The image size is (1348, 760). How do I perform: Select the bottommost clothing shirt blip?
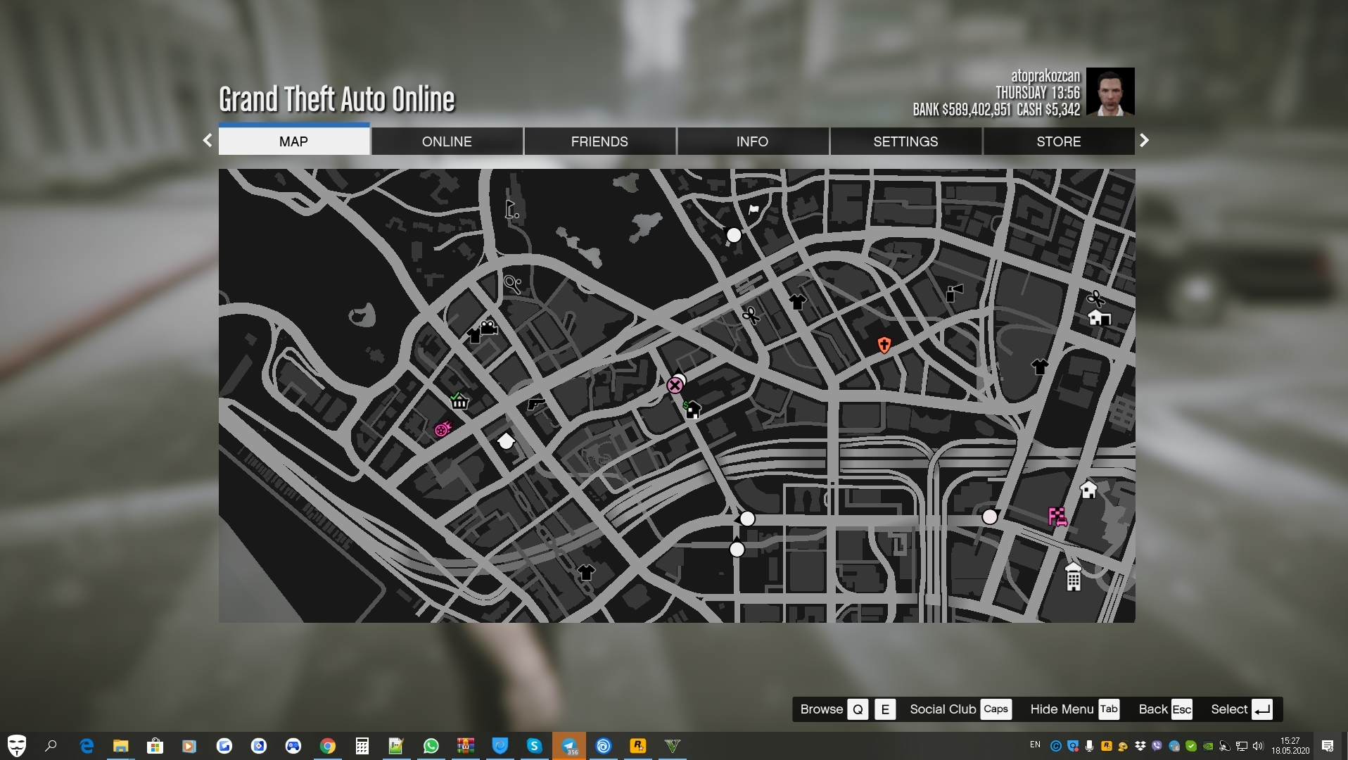(x=585, y=572)
